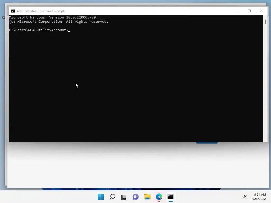Click the 'Microsoft Windows [Version 10.0.22000.739]' line
Image resolution: width=271 pixels, height=203 pixels.
pos(53,17)
